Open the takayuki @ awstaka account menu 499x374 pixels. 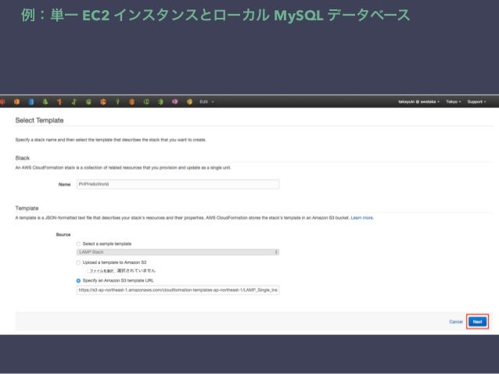pyautogui.click(x=418, y=102)
